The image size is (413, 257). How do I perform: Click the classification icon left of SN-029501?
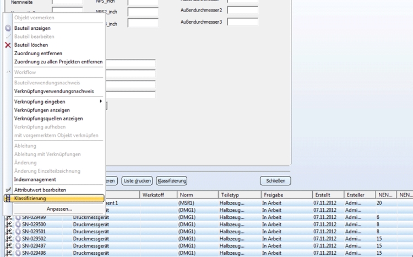pyautogui.click(x=9, y=232)
